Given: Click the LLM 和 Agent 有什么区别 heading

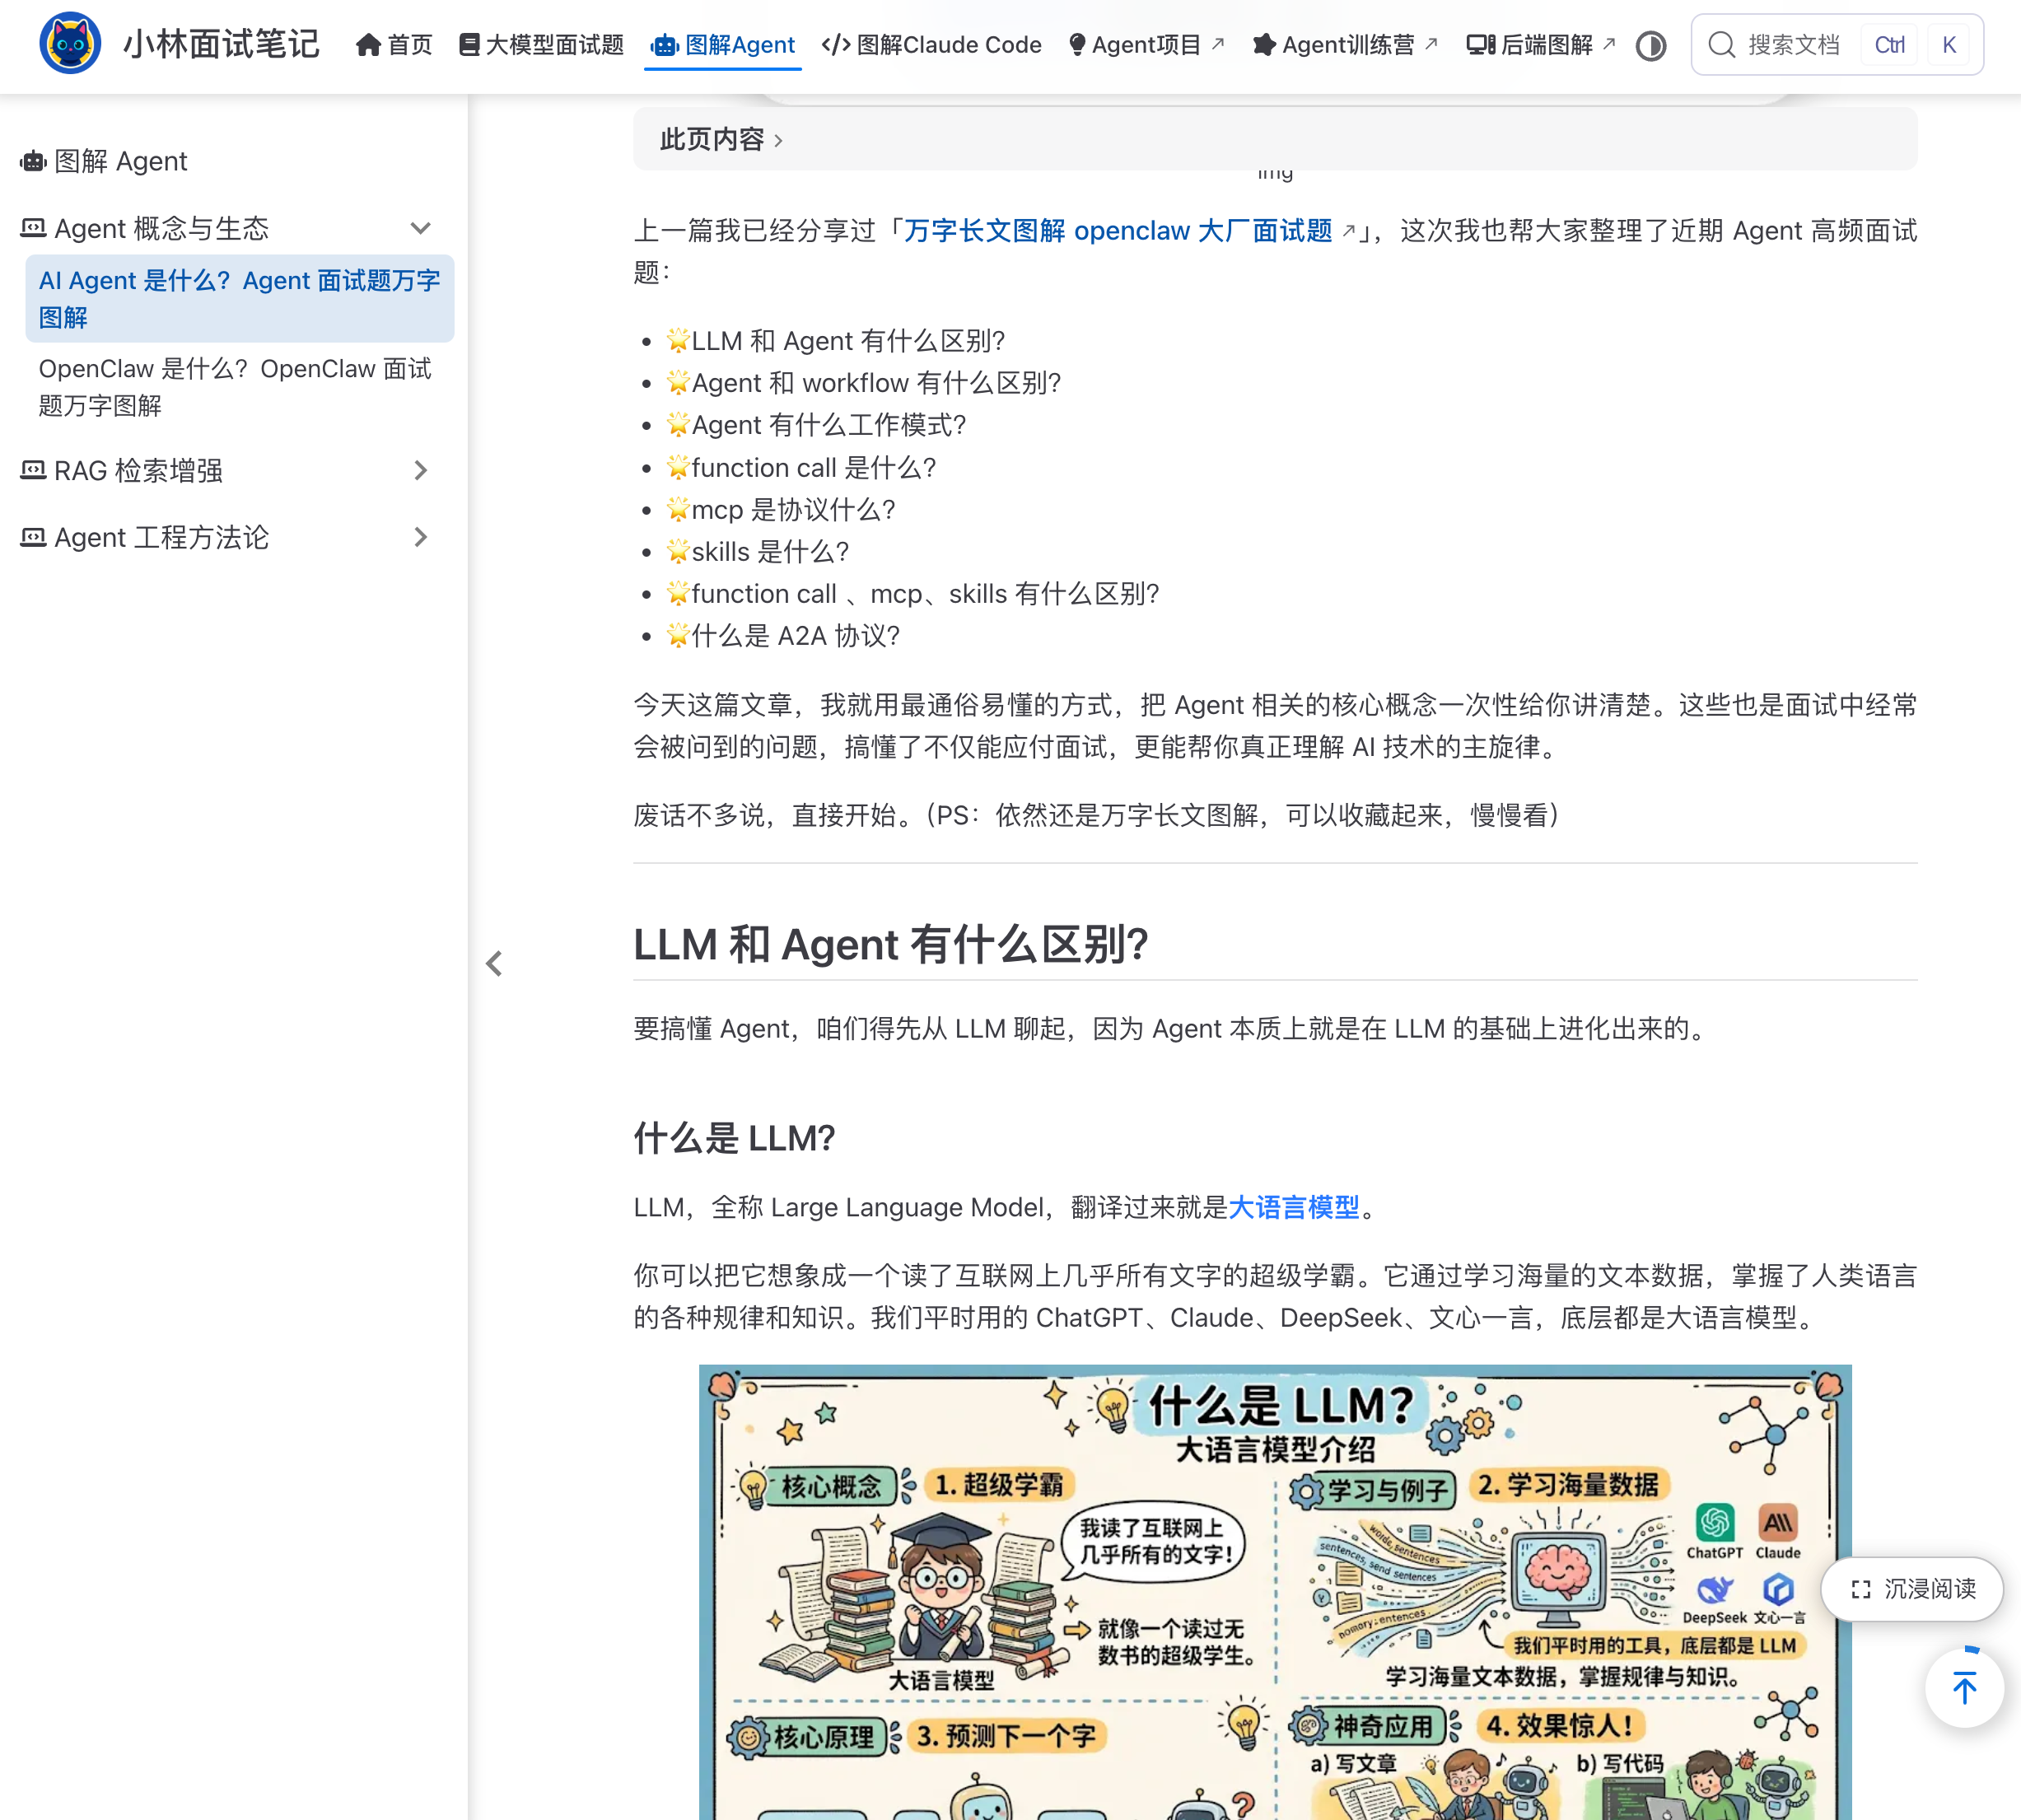Looking at the screenshot, I should tap(891, 945).
